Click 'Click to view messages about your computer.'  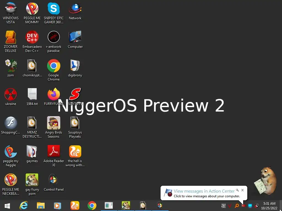point(207,196)
